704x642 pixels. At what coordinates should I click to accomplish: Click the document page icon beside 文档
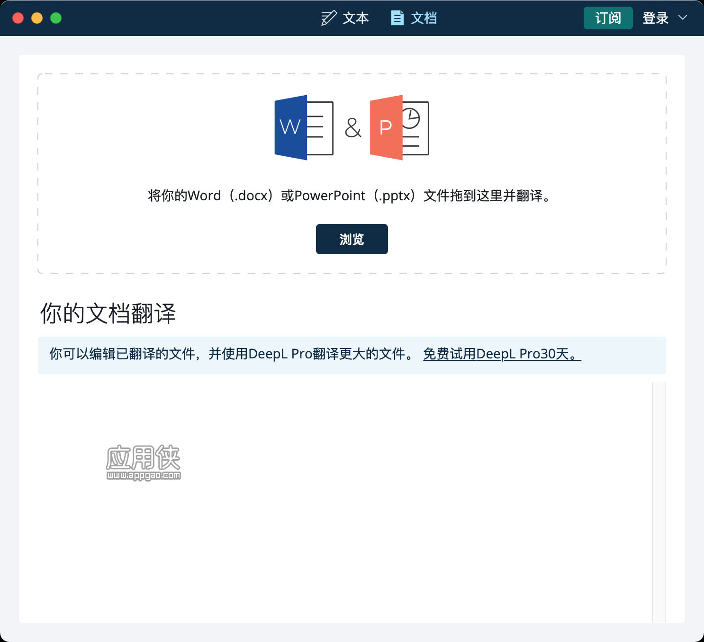[397, 18]
